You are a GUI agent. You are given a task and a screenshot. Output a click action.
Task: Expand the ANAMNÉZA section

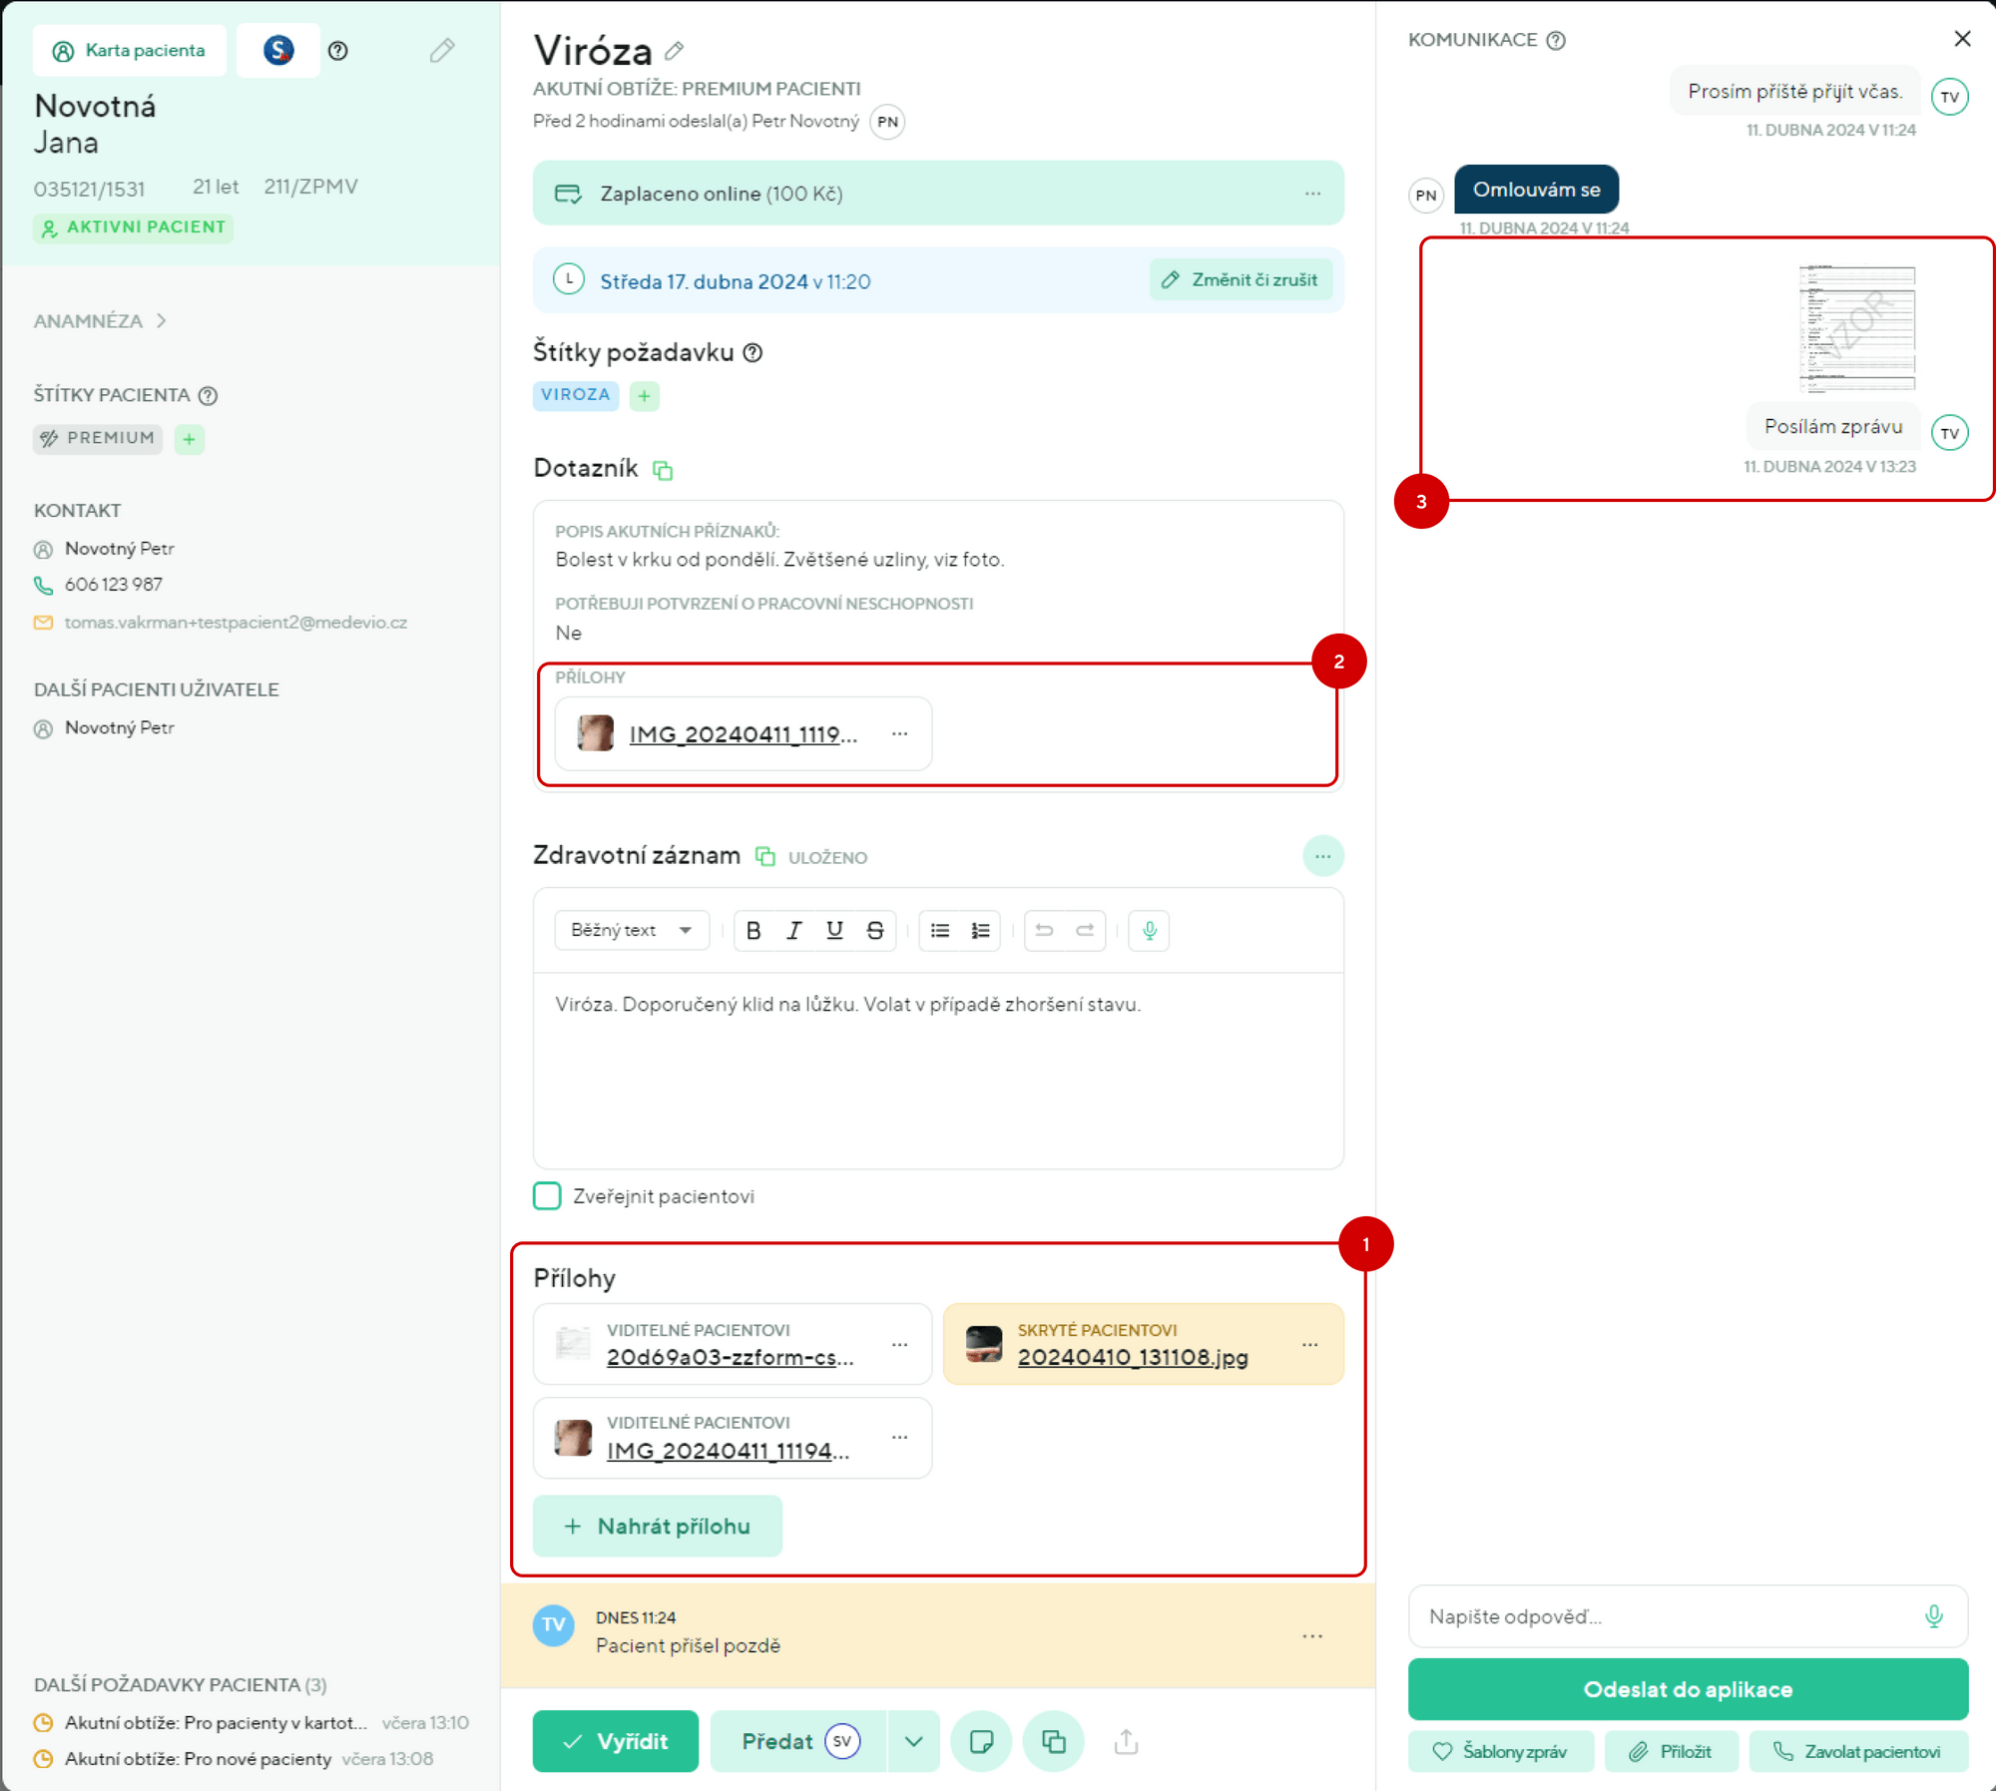100,321
